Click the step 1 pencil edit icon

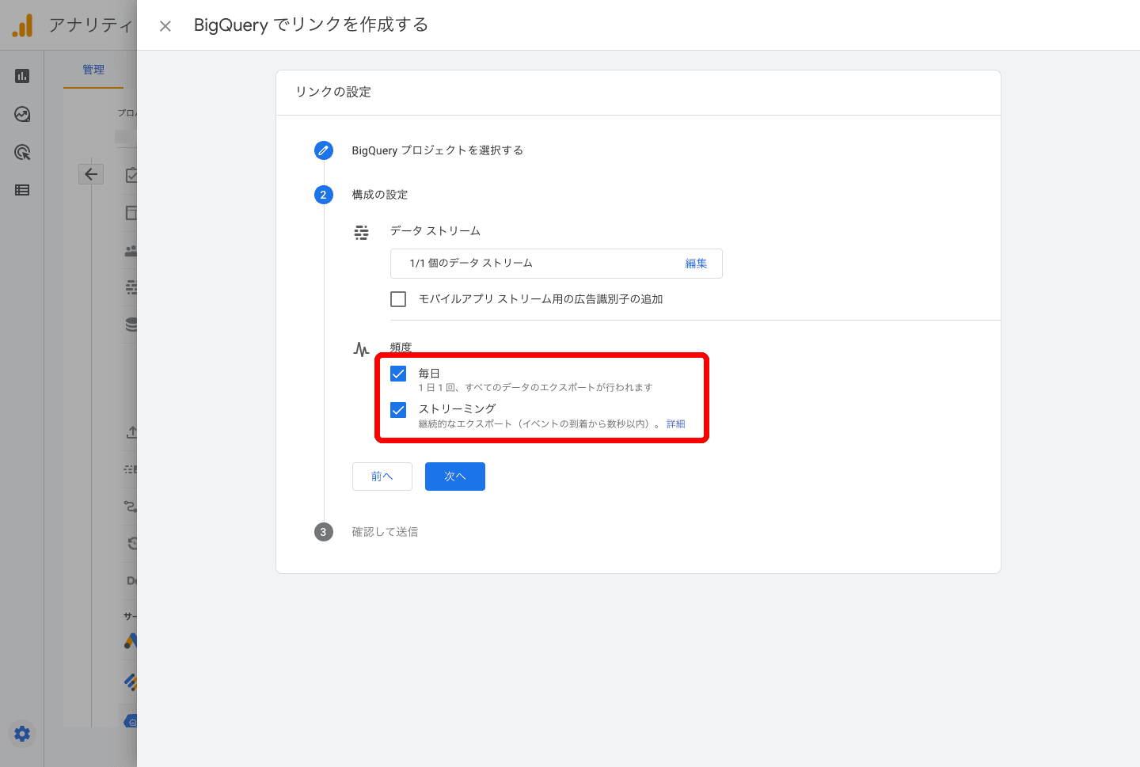[323, 150]
